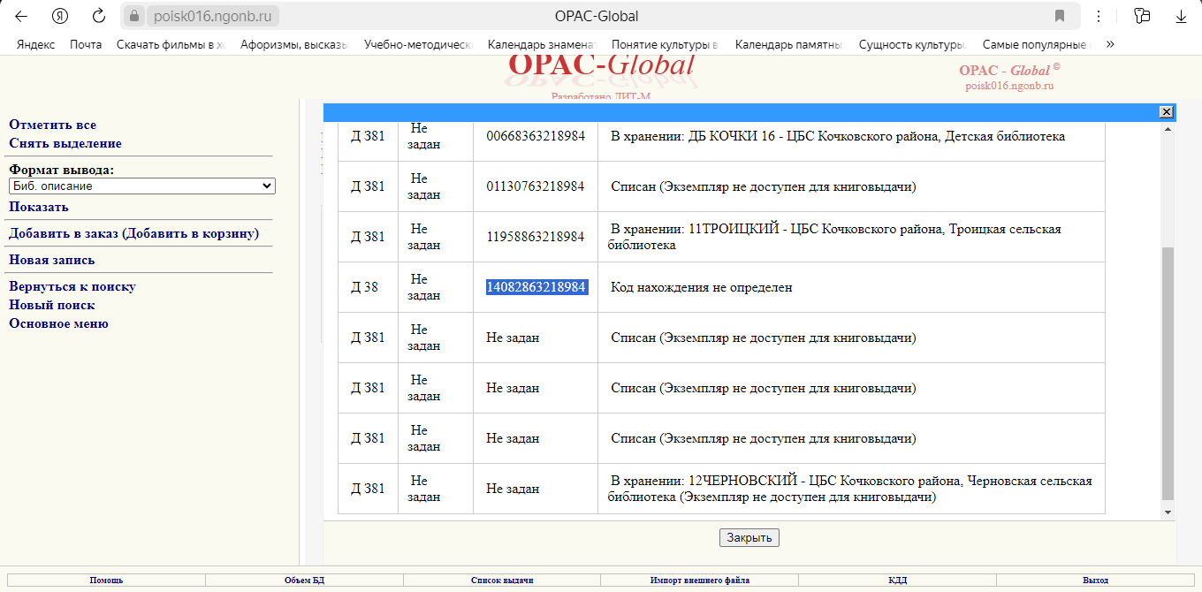Viewport: 1202px width, 592px height.
Task: Click the Показать link
Action: click(x=39, y=207)
